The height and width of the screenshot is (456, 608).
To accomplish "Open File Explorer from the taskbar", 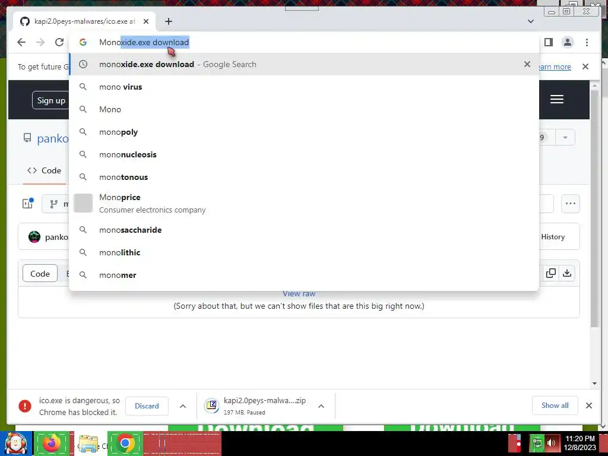I will 89,444.
